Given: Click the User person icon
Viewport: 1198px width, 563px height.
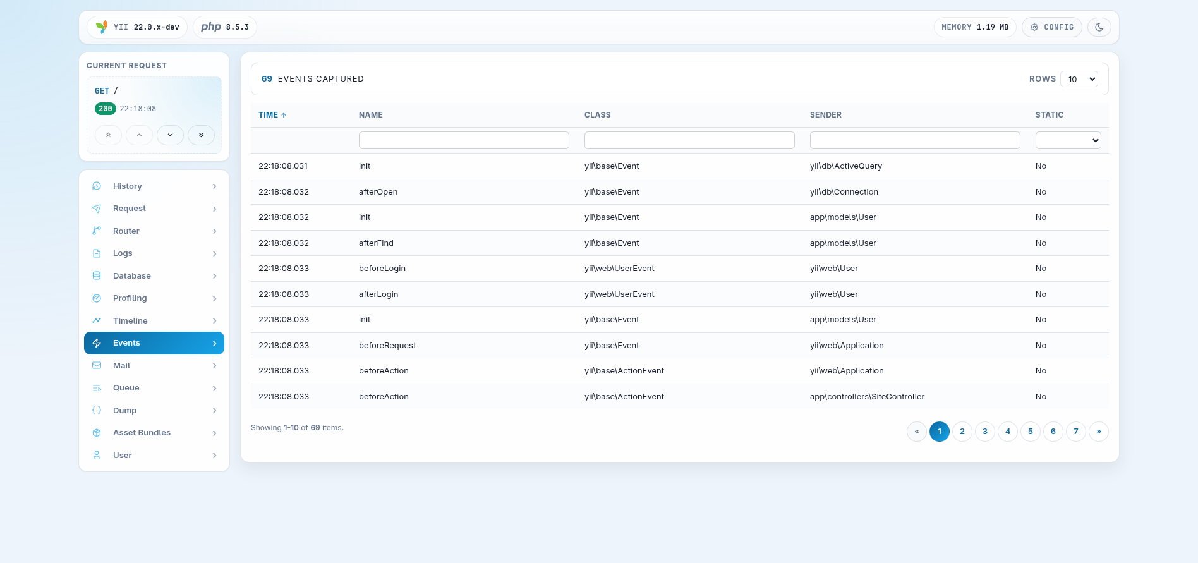Looking at the screenshot, I should pos(97,455).
